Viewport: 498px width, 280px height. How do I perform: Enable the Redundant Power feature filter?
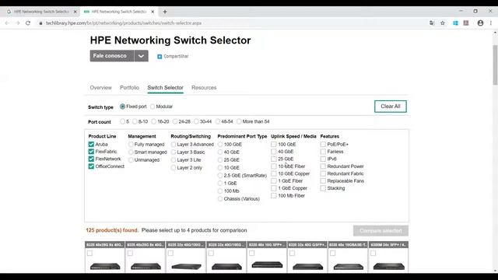pos(323,166)
